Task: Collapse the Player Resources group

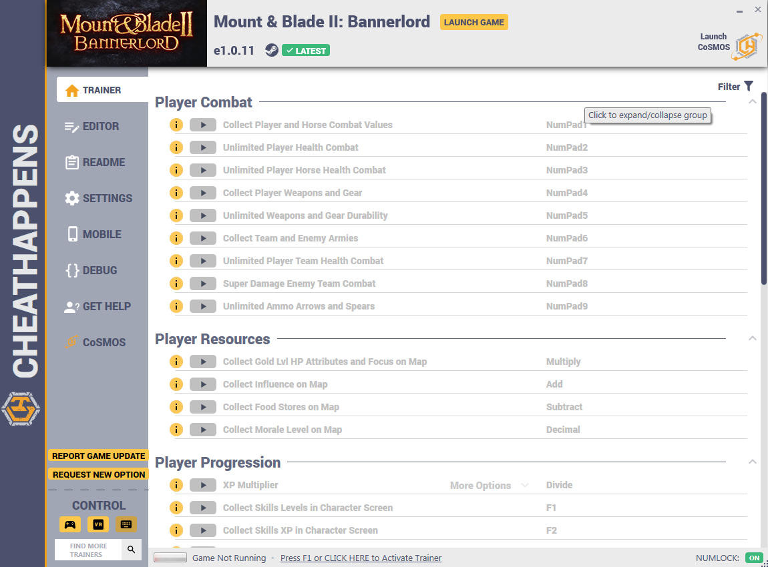Action: pos(753,339)
